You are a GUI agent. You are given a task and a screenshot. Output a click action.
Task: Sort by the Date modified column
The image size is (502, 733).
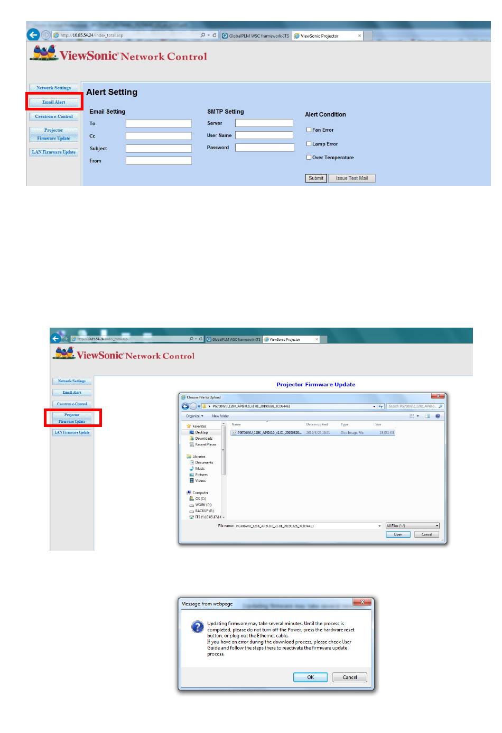[x=317, y=424]
